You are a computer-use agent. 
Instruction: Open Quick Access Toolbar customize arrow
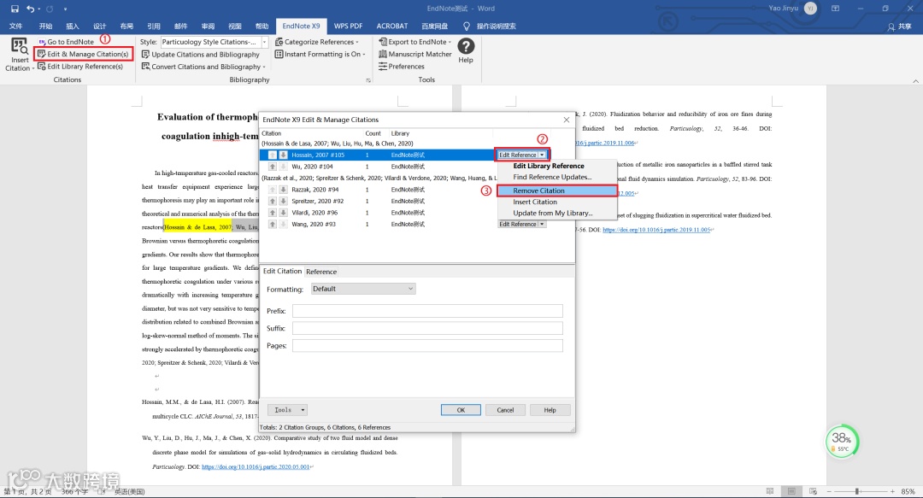[65, 9]
